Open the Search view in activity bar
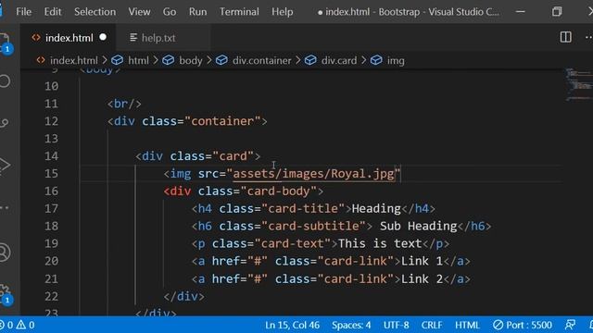Image resolution: width=593 pixels, height=333 pixels. click(x=5, y=81)
